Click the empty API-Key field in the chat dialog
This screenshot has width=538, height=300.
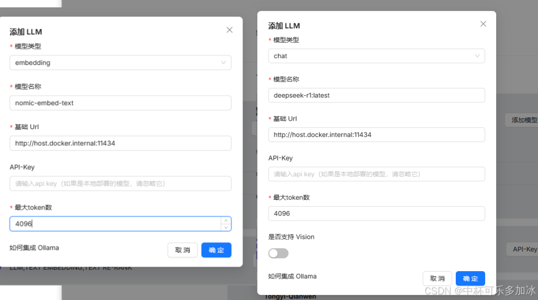(x=376, y=174)
